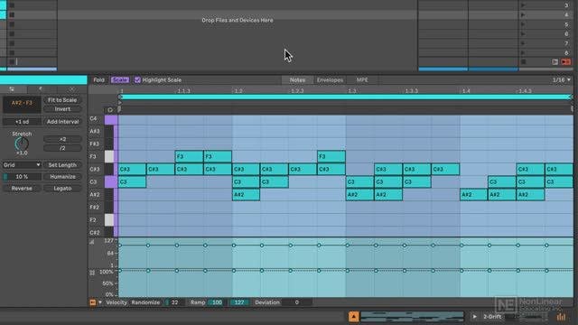Invert the selected notes

[62, 109]
